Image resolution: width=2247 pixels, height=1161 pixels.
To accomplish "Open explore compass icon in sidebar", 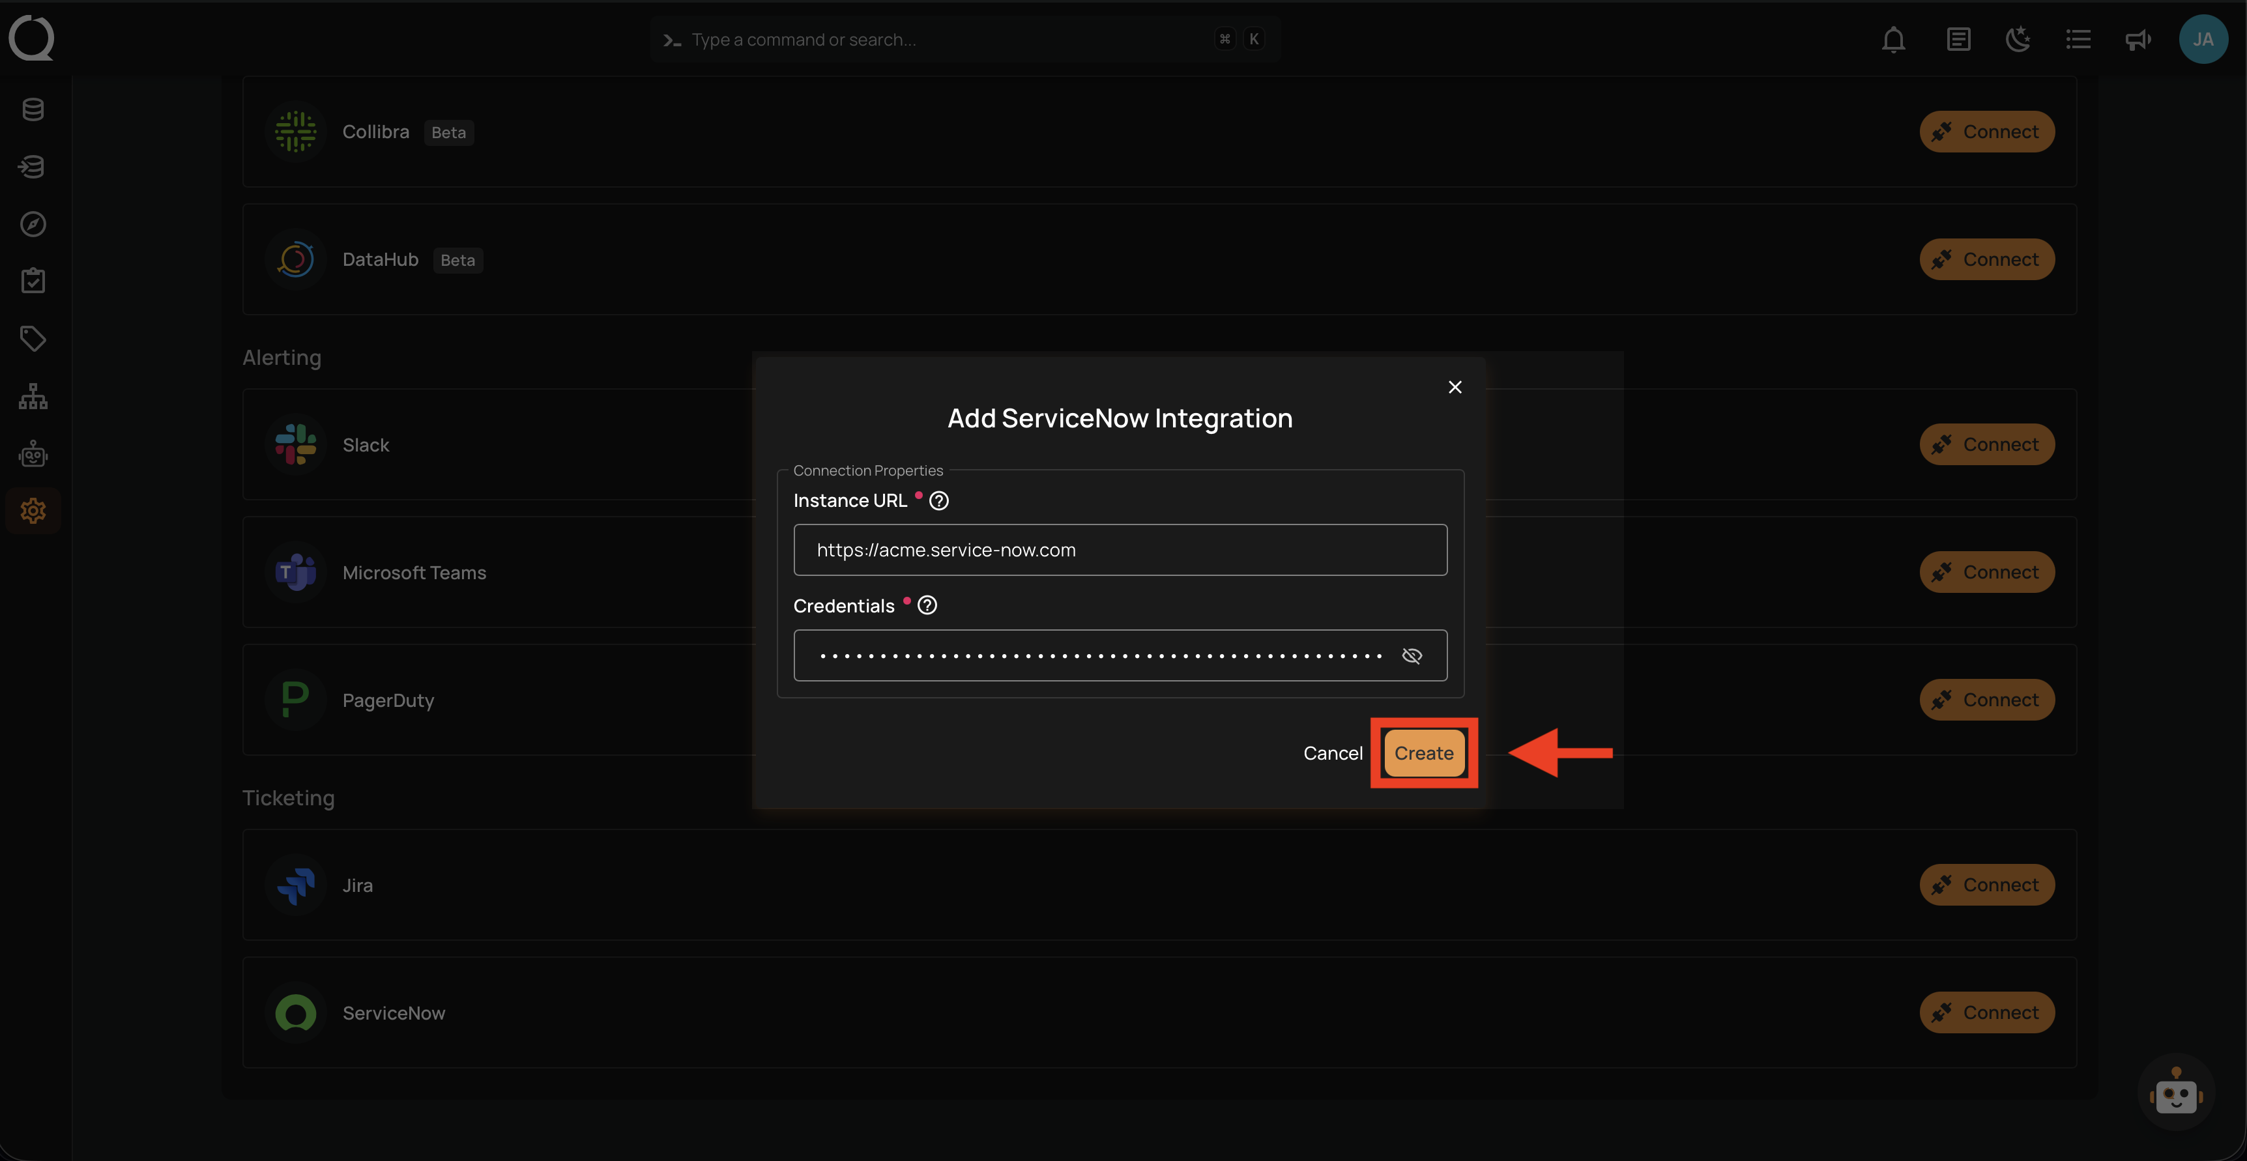I will pyautogui.click(x=33, y=224).
